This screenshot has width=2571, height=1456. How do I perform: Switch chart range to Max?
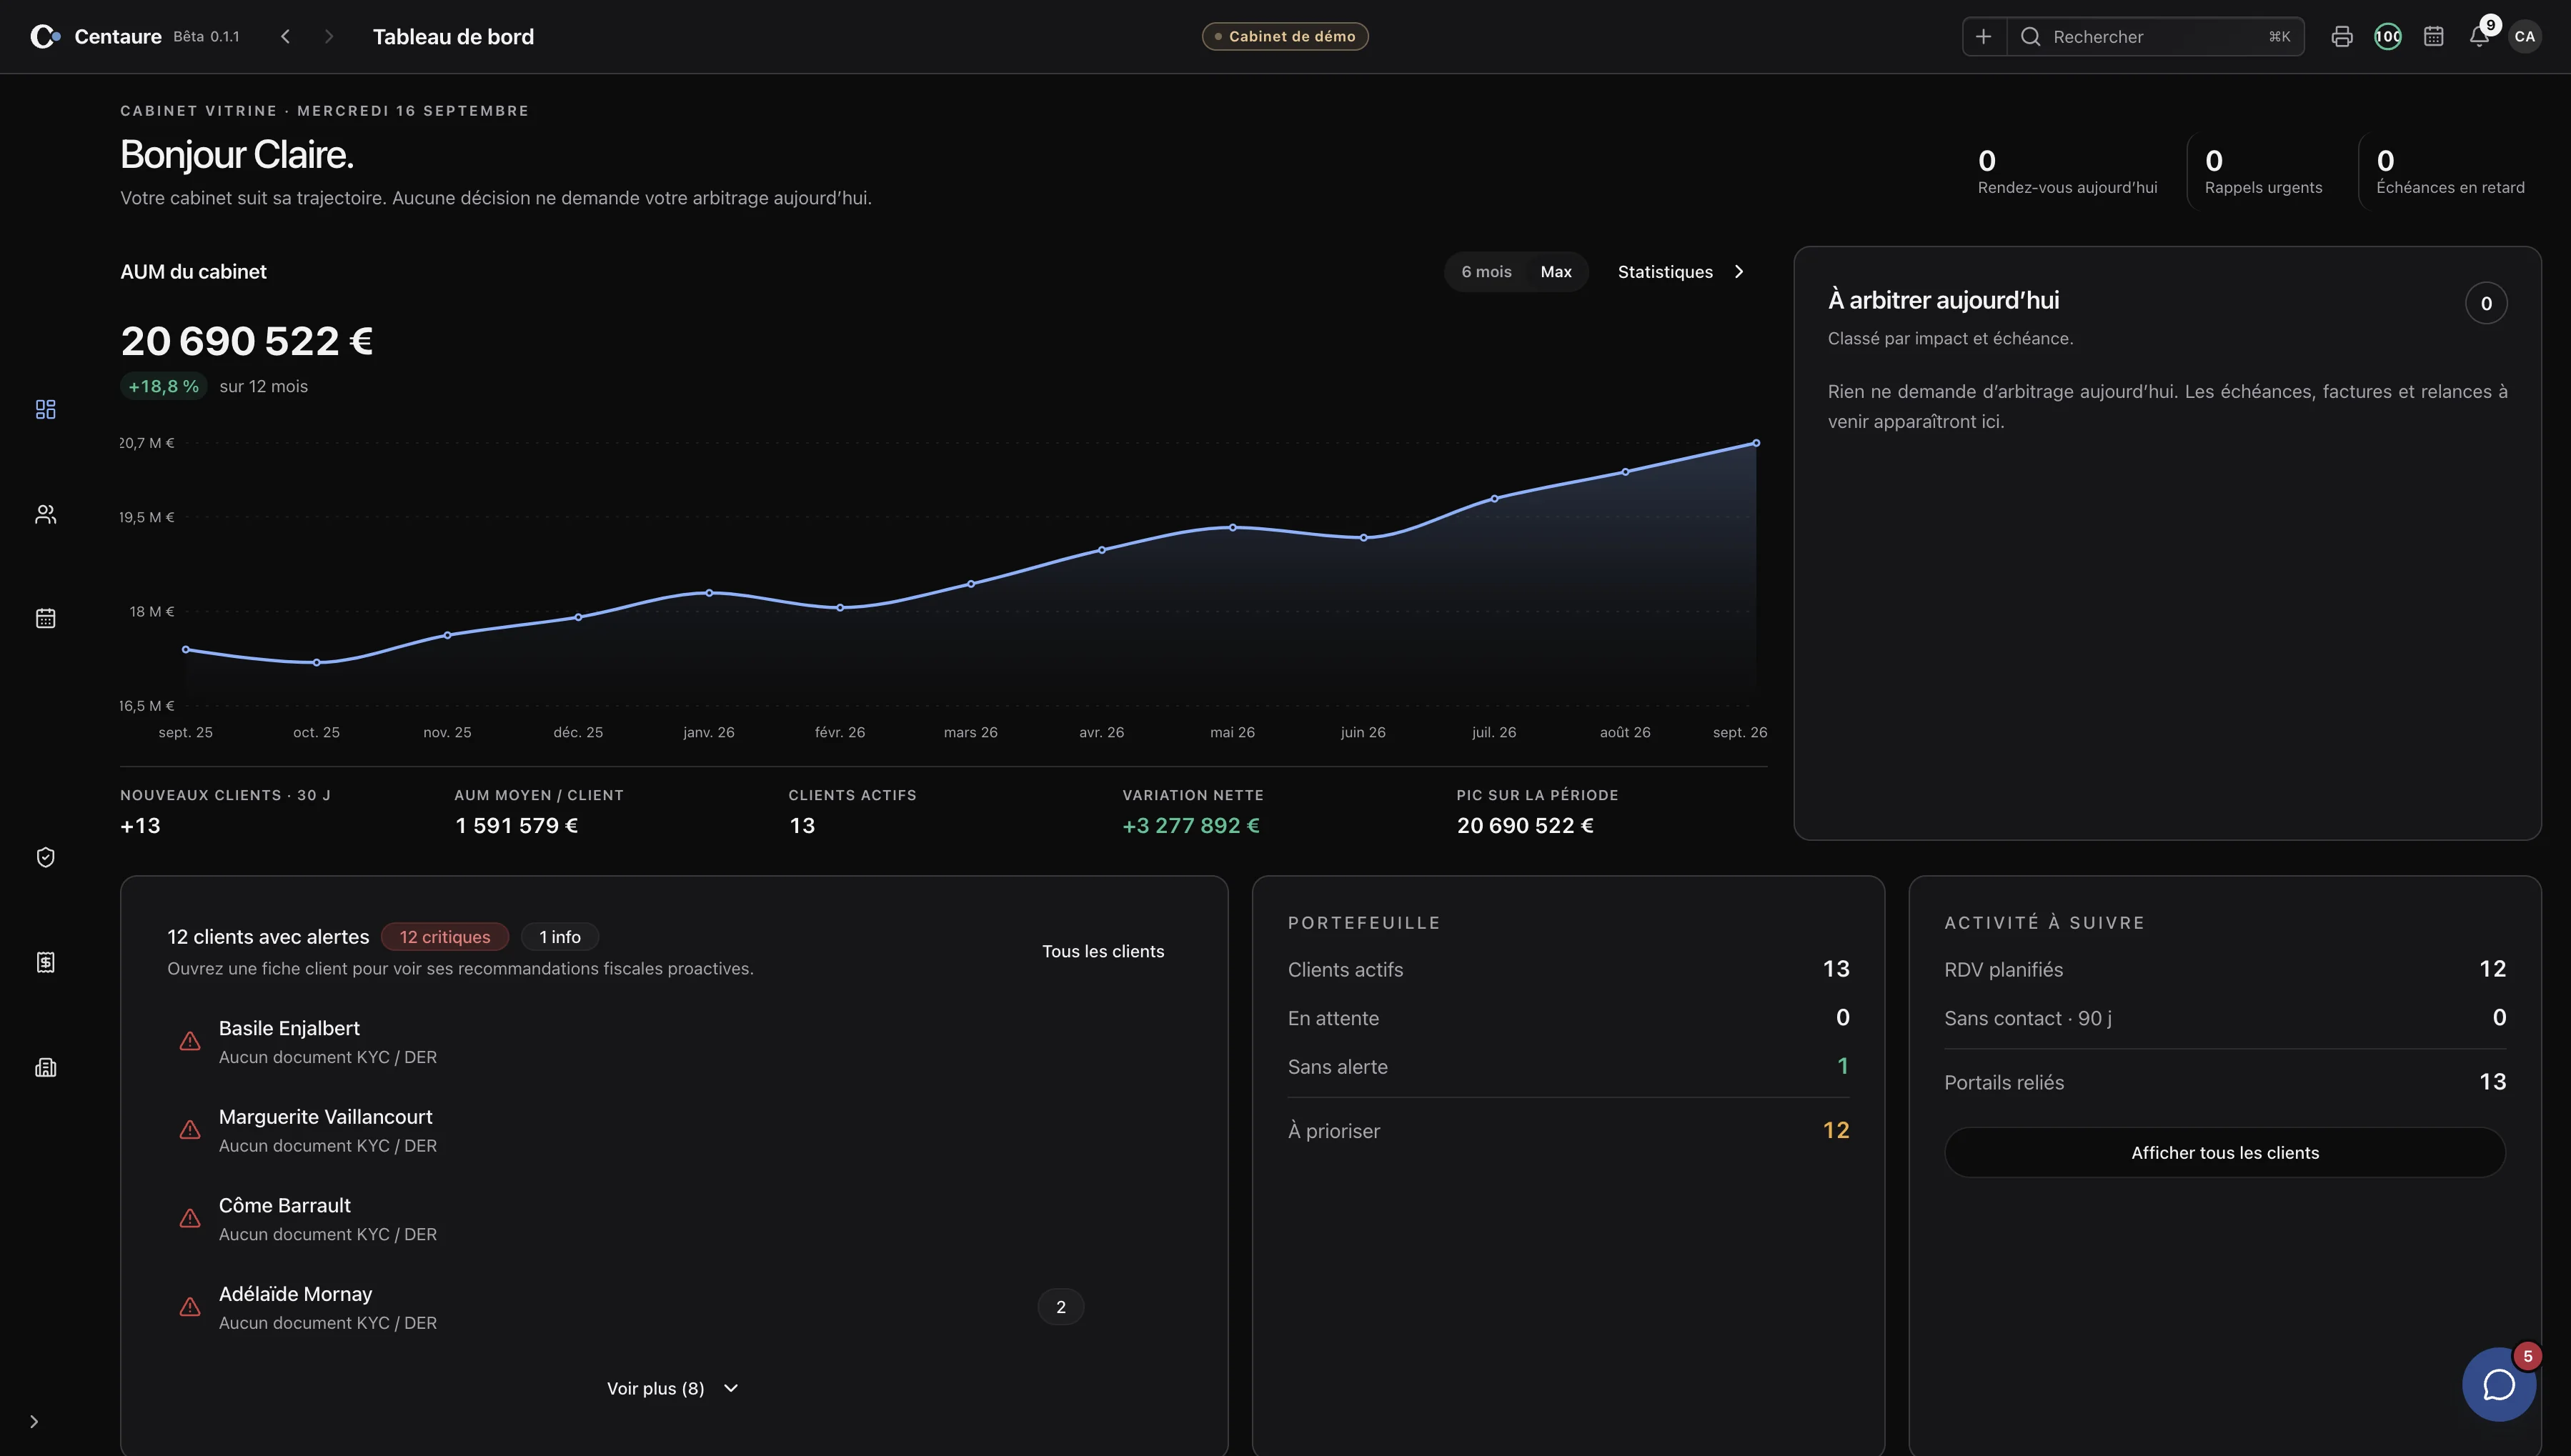pos(1556,272)
